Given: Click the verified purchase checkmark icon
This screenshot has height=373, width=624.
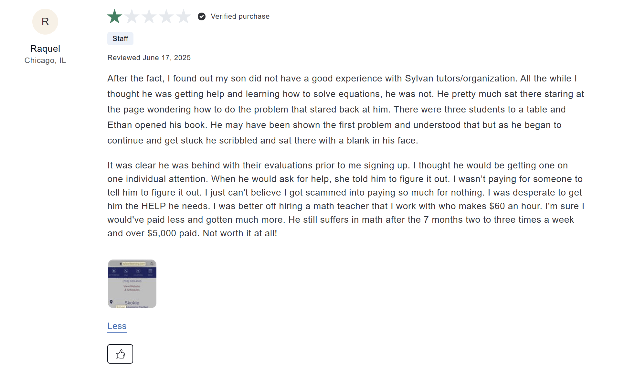Looking at the screenshot, I should pyautogui.click(x=202, y=16).
